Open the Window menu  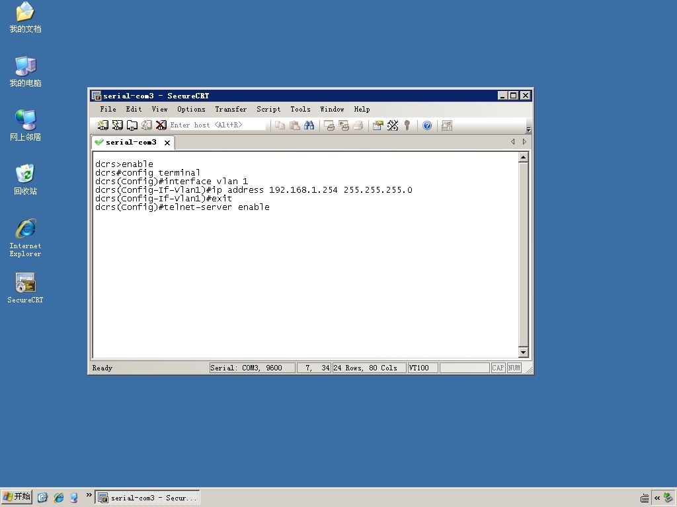332,109
